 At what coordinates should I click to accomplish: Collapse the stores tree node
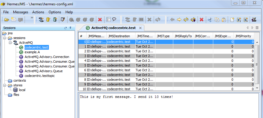pyautogui.click(x=4, y=85)
